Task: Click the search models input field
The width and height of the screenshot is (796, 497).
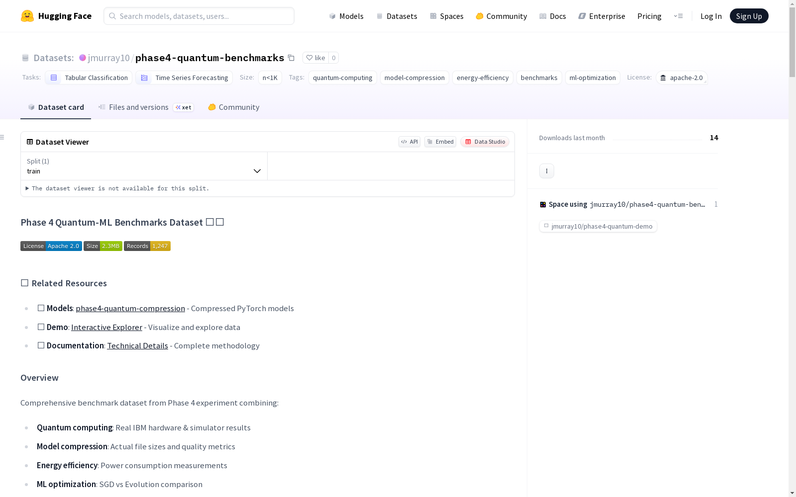Action: [199, 16]
